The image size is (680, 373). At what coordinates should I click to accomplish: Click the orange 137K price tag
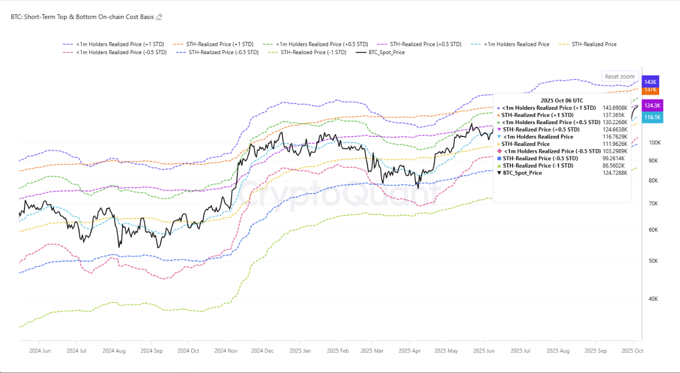click(651, 90)
